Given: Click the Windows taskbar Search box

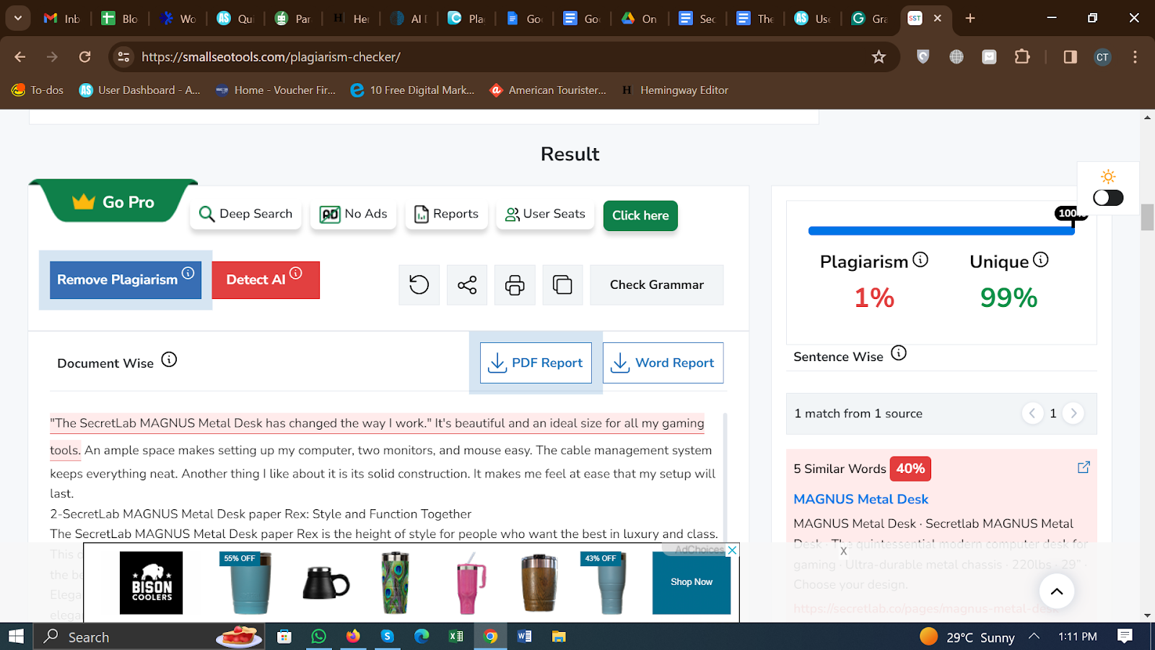Looking at the screenshot, I should click(x=148, y=636).
